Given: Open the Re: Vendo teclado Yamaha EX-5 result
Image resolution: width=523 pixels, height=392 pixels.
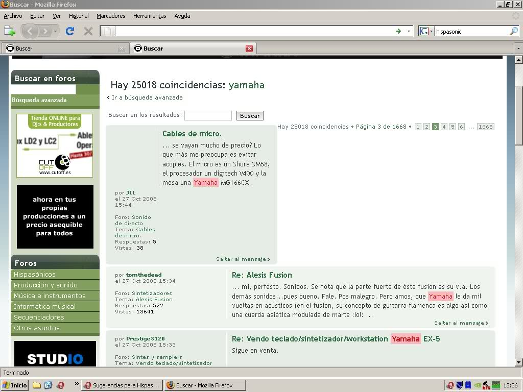Looking at the screenshot, I should [x=336, y=339].
